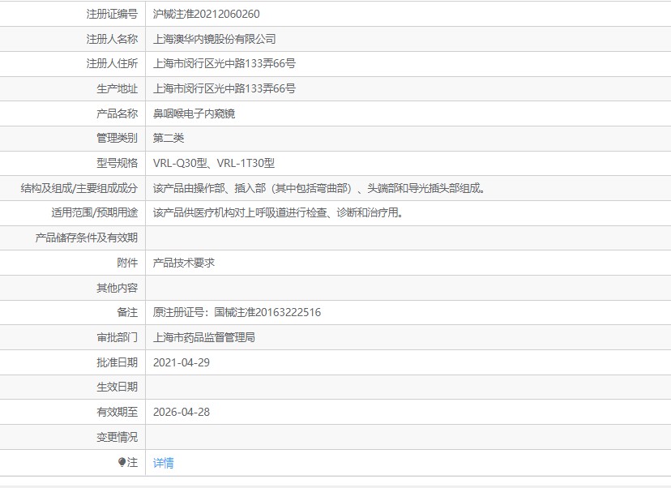
Task: Click the 其他内容 label
Action: click(x=118, y=288)
